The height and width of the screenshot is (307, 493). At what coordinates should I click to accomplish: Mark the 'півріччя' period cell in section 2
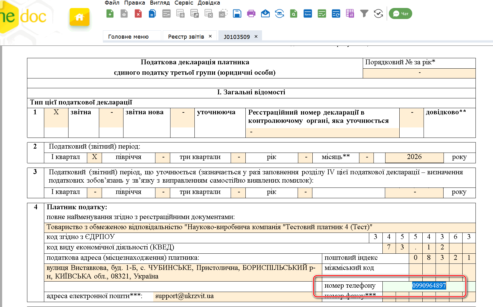pyautogui.click(x=163, y=157)
